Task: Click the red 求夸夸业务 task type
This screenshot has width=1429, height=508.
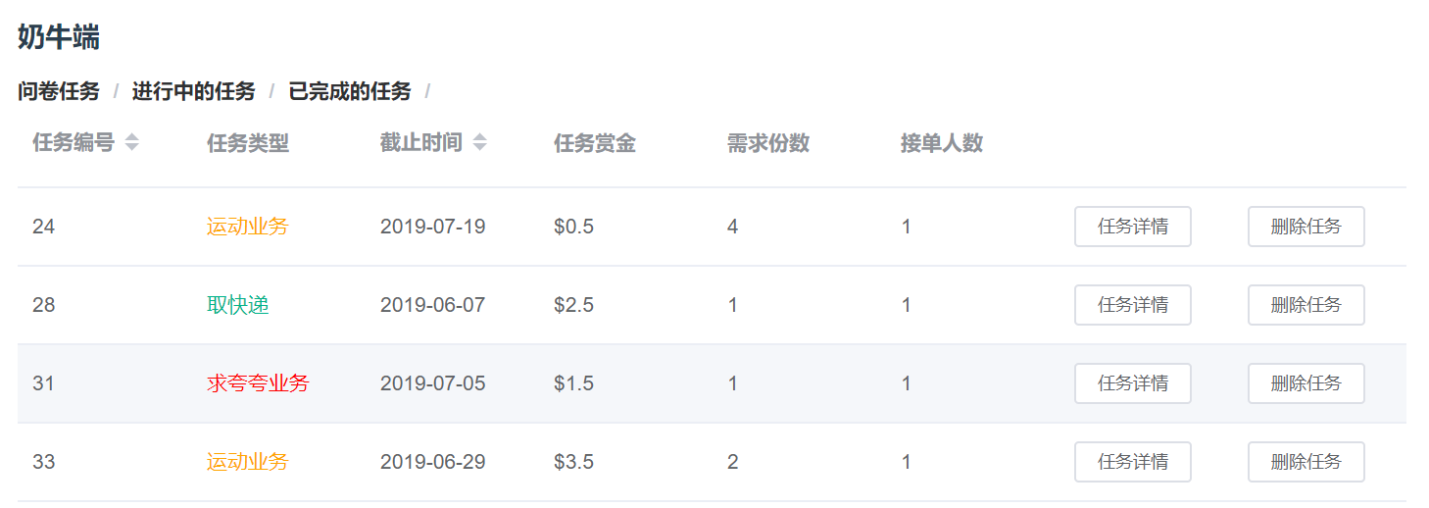Action: coord(257,383)
